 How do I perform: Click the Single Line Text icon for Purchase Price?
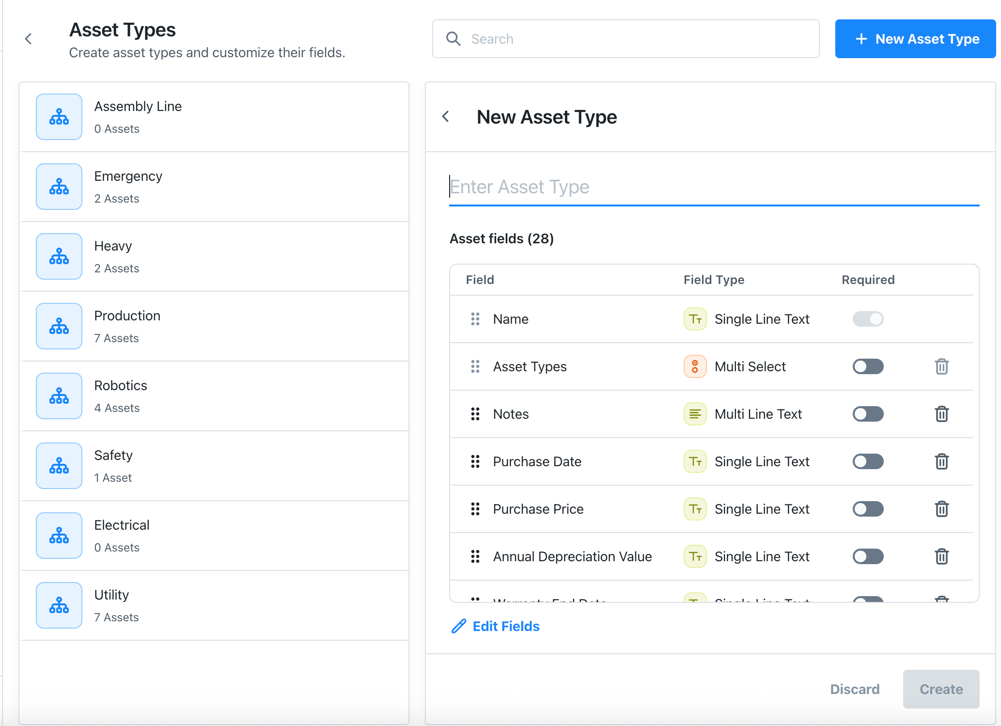(x=695, y=509)
